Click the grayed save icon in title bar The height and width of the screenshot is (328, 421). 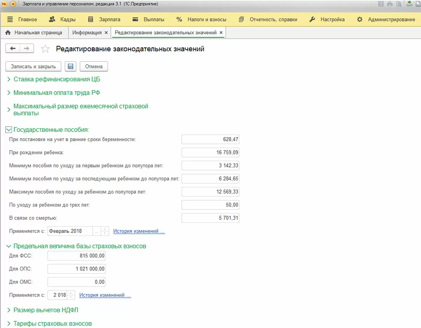[381, 4]
